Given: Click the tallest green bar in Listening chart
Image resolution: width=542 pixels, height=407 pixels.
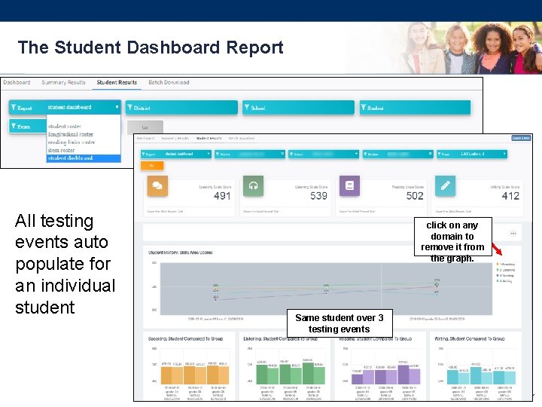Looking at the screenshot, I should tap(308, 373).
